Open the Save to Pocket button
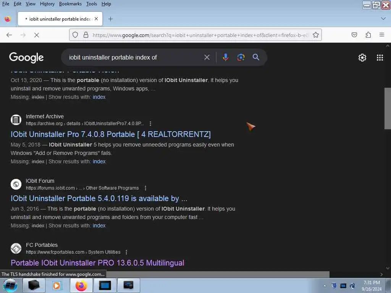Viewport: 391px width, 293px height. tap(354, 35)
